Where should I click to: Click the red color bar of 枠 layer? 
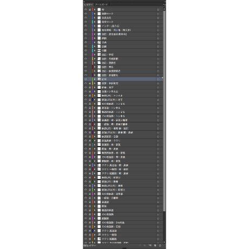point(93,10)
